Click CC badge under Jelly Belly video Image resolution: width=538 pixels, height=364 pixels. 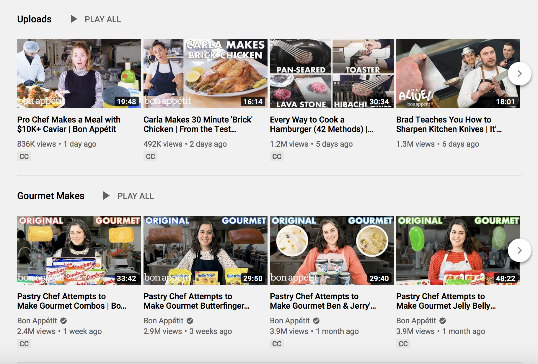[403, 344]
